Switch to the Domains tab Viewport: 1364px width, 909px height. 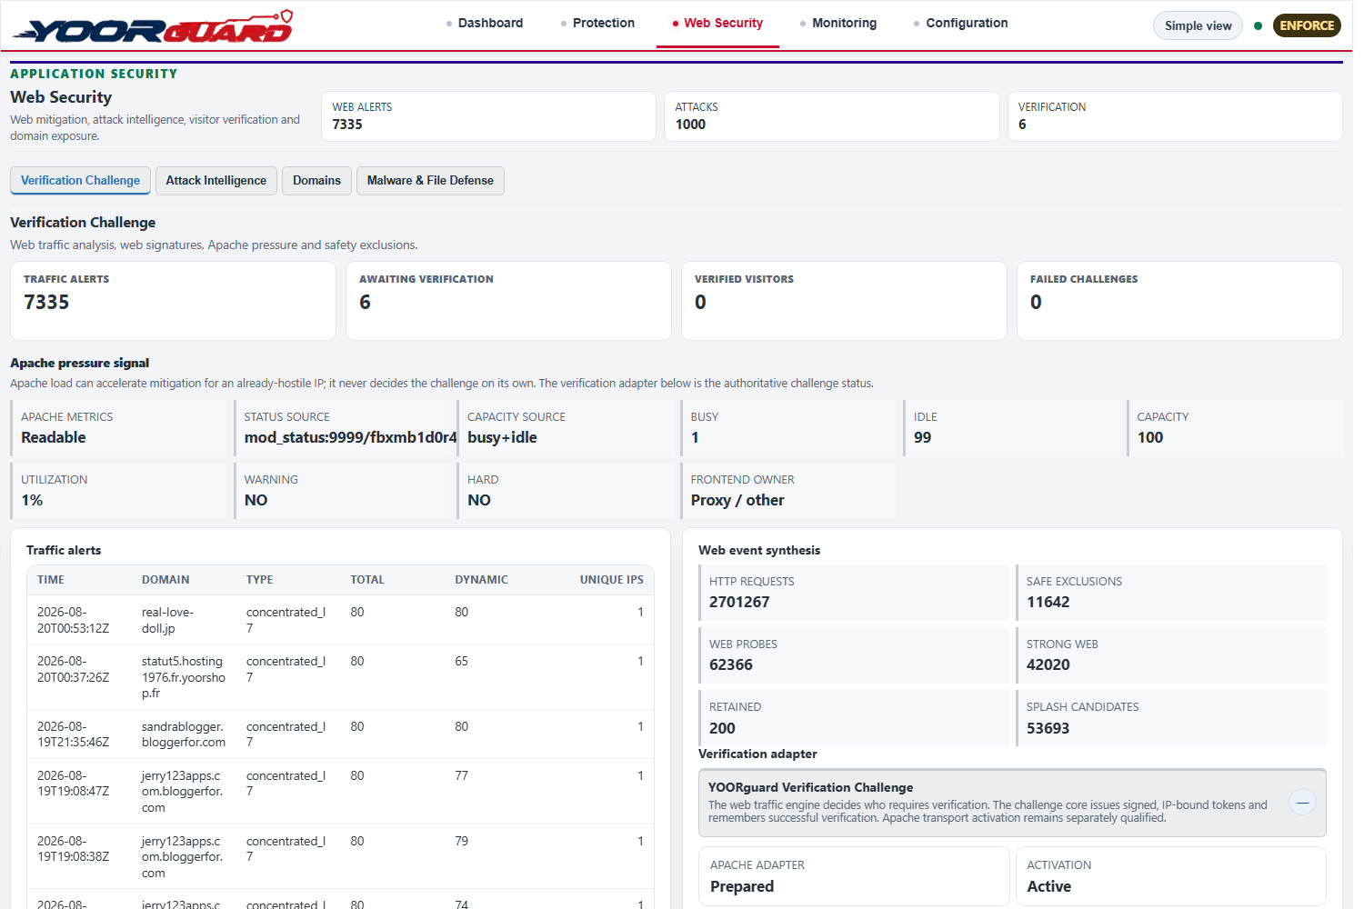(x=316, y=181)
